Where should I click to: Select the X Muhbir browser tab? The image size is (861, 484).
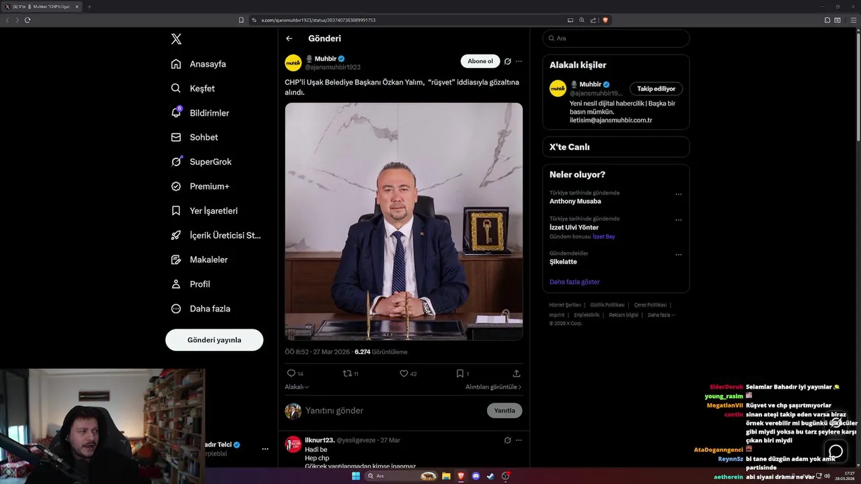click(42, 7)
